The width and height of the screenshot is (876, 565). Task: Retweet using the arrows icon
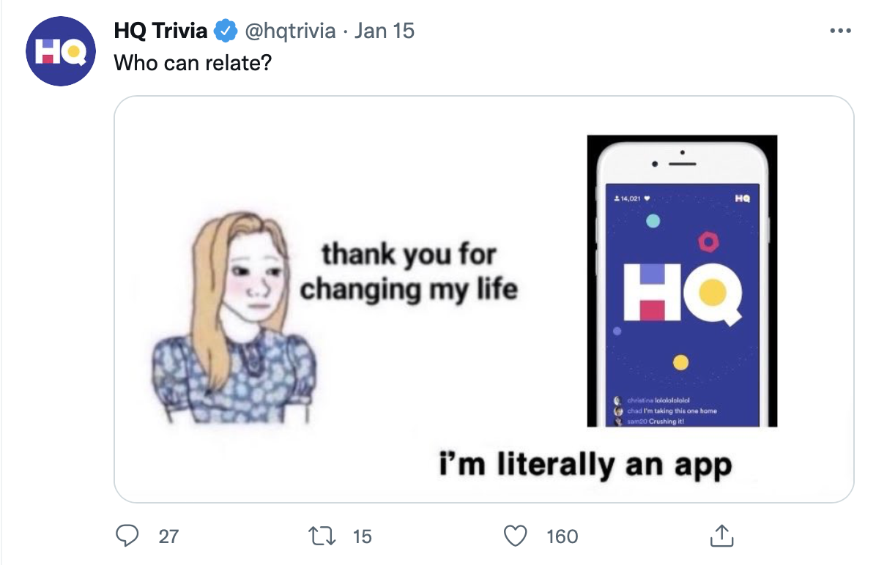322,536
